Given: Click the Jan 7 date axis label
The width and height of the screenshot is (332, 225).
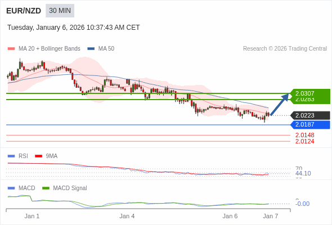Looking at the screenshot, I should (x=271, y=216).
